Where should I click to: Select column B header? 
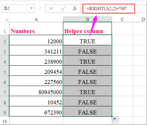click(87, 19)
